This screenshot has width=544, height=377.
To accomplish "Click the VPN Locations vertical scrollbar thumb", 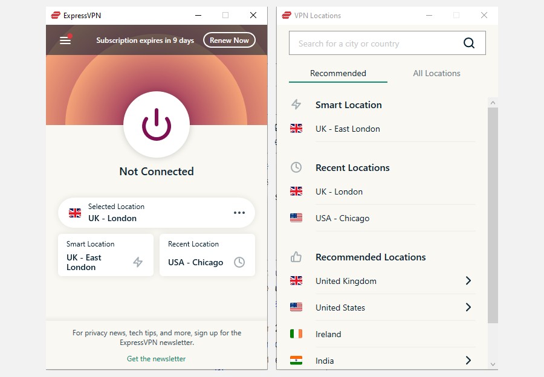I will point(493,215).
